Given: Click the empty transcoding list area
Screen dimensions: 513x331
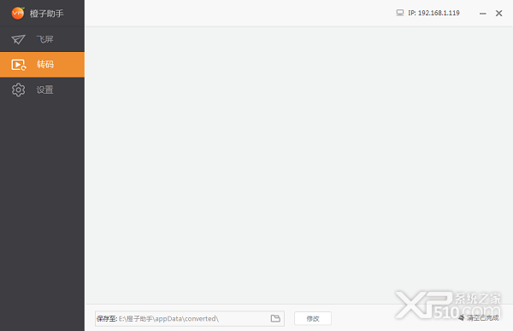Looking at the screenshot, I should [x=298, y=165].
